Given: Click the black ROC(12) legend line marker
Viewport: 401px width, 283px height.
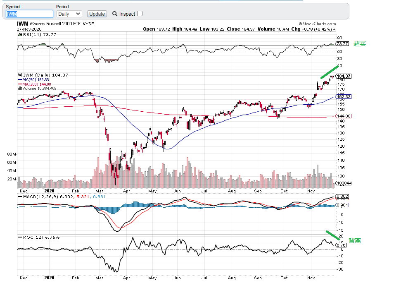Looking at the screenshot, I should click(20, 237).
